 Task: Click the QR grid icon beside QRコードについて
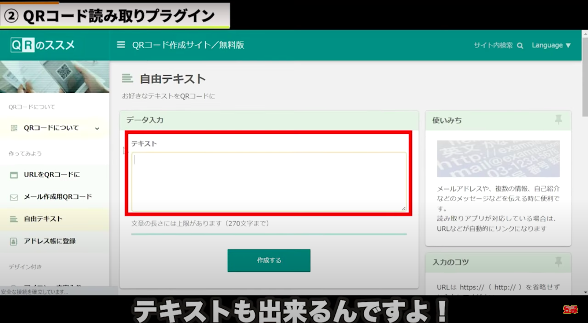click(x=14, y=128)
